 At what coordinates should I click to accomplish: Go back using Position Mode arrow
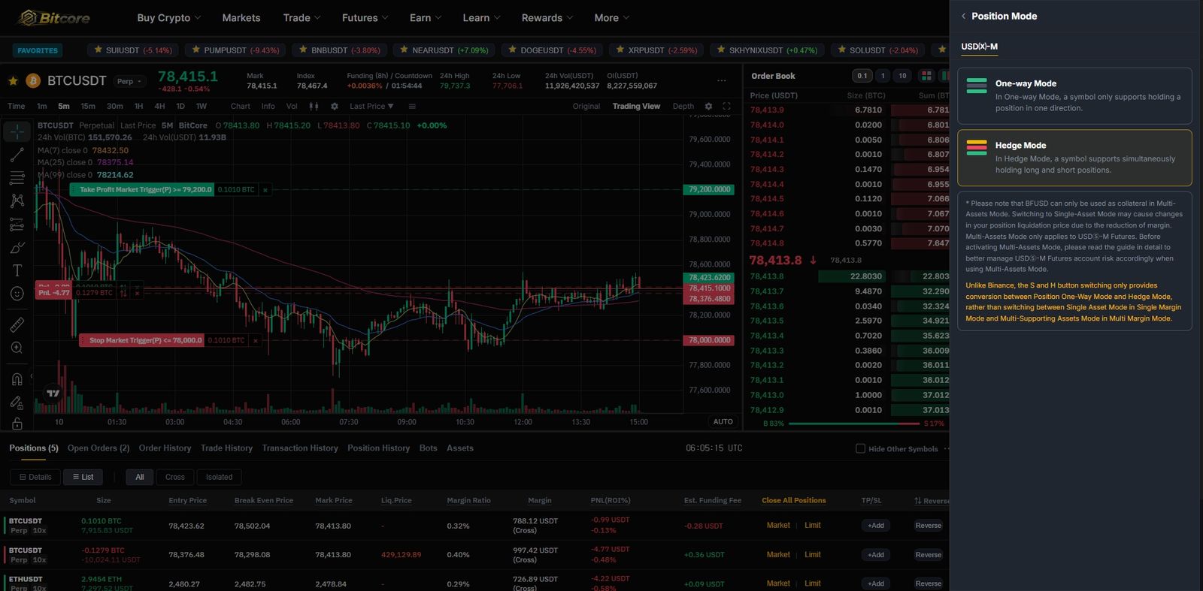[x=963, y=17]
